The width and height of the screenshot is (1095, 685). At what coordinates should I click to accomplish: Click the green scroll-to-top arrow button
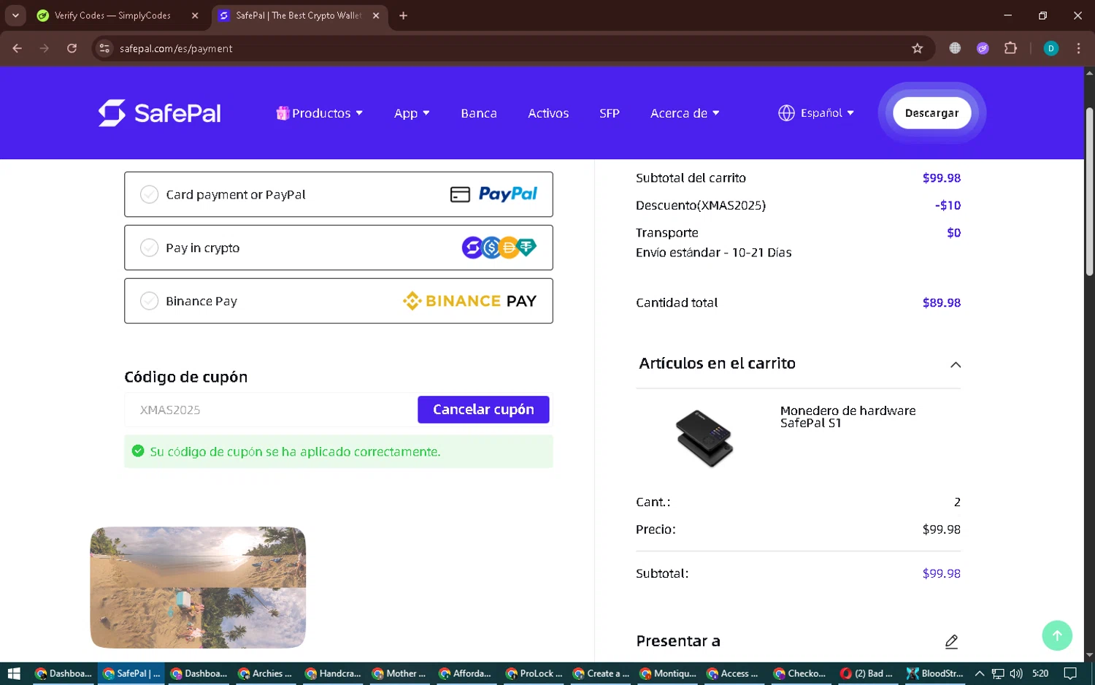pyautogui.click(x=1057, y=635)
